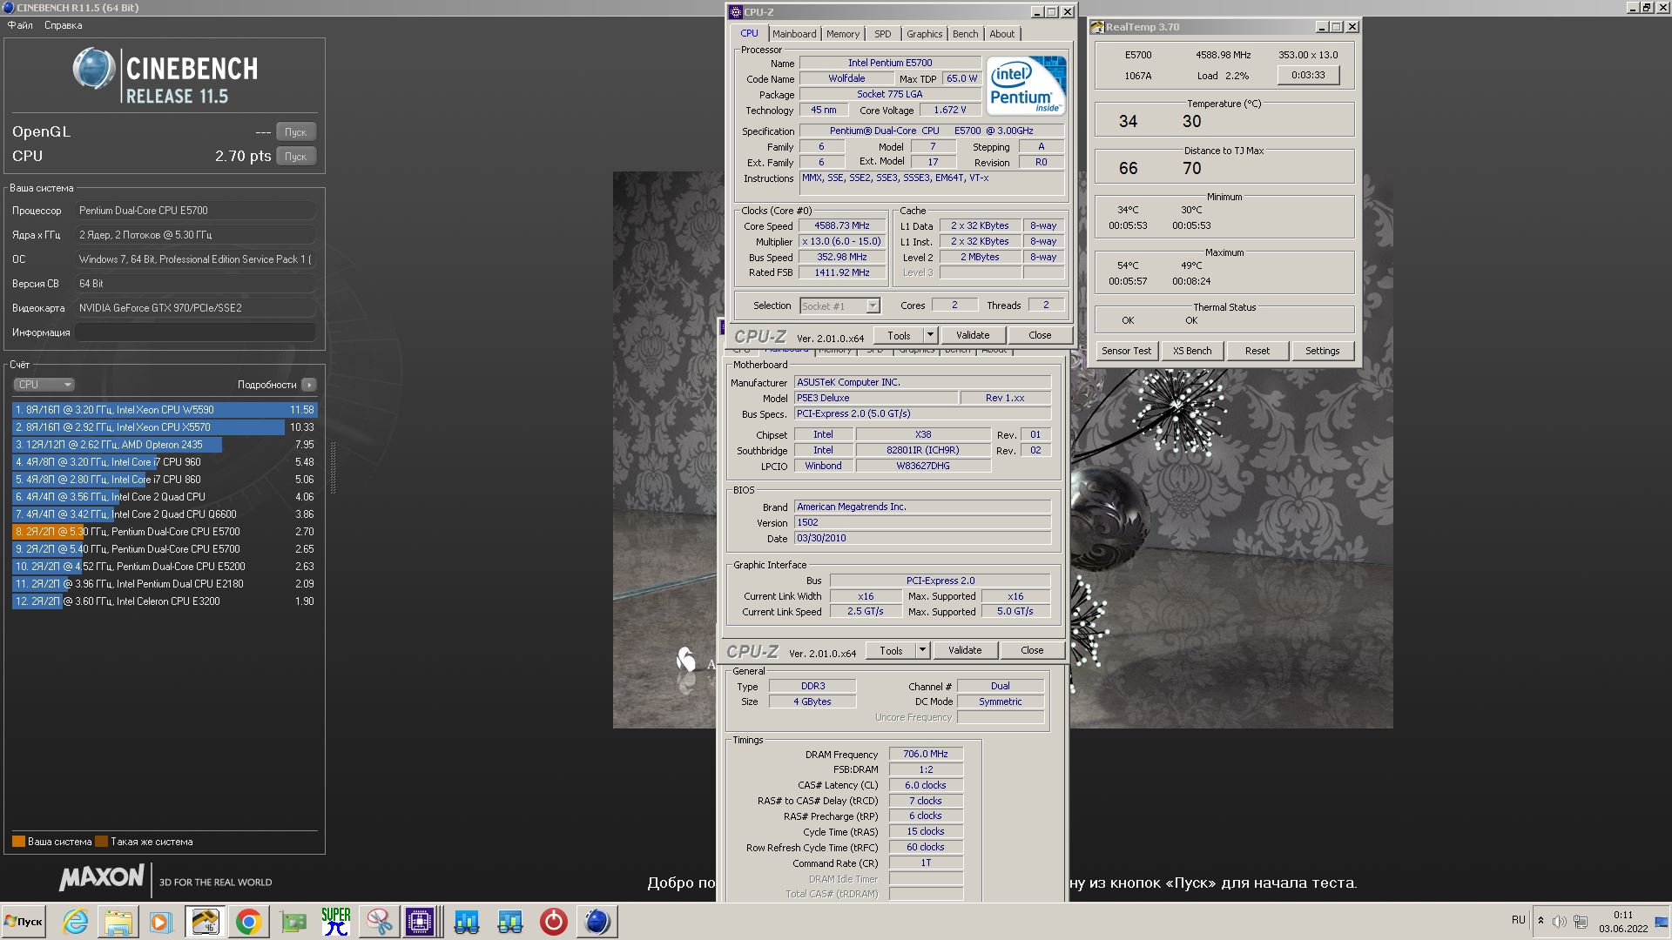
Task: Switch to Cinebench blue sphere taskbar icon
Action: coord(597,922)
